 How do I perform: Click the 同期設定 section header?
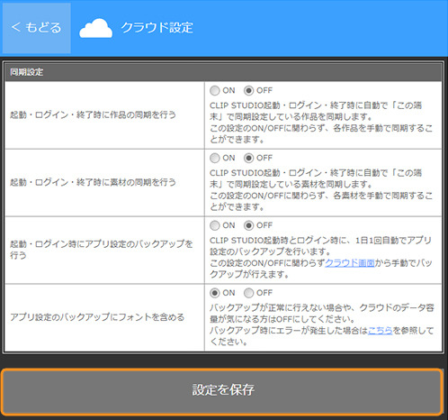click(x=223, y=72)
